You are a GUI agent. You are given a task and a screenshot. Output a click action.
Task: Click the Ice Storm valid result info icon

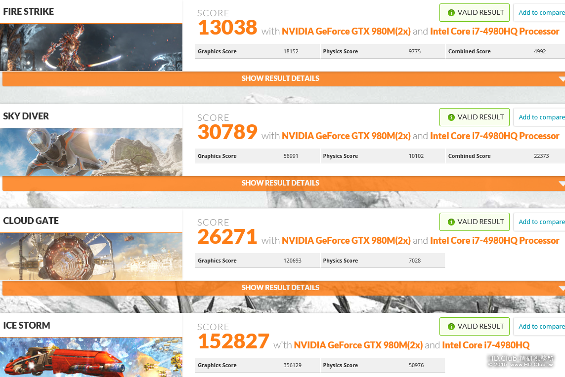click(451, 327)
